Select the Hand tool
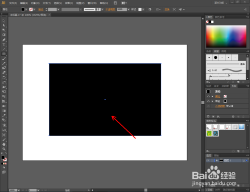 pyautogui.click(x=4, y=144)
